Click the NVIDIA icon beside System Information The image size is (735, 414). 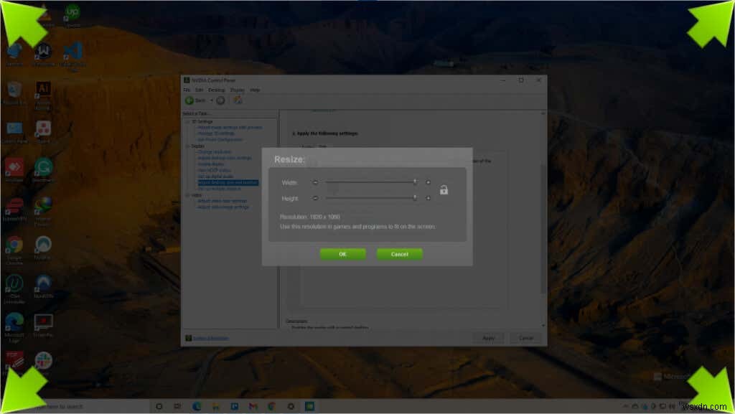(x=188, y=337)
